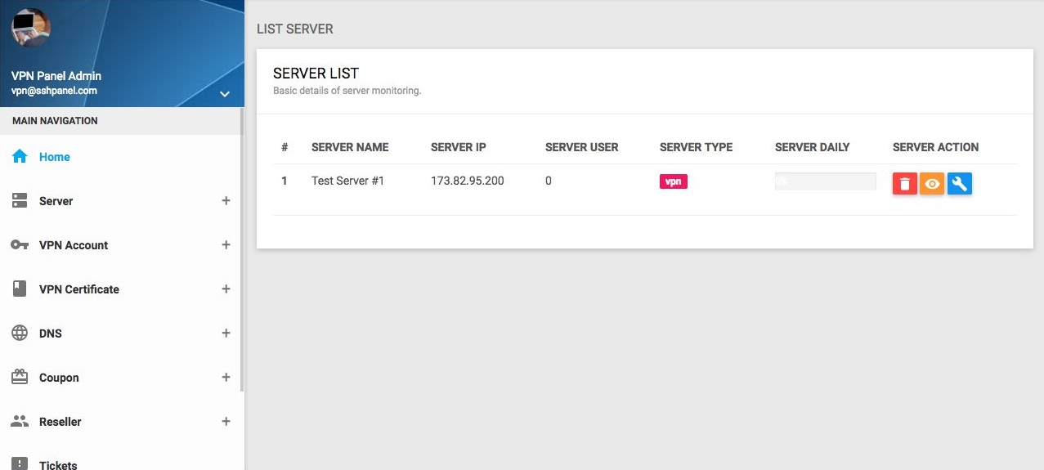Click the pink vpn type badge
Screen dimensions: 1044x470
[674, 181]
